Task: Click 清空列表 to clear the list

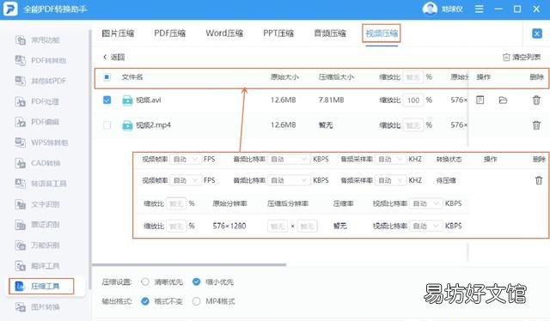Action: [522, 58]
